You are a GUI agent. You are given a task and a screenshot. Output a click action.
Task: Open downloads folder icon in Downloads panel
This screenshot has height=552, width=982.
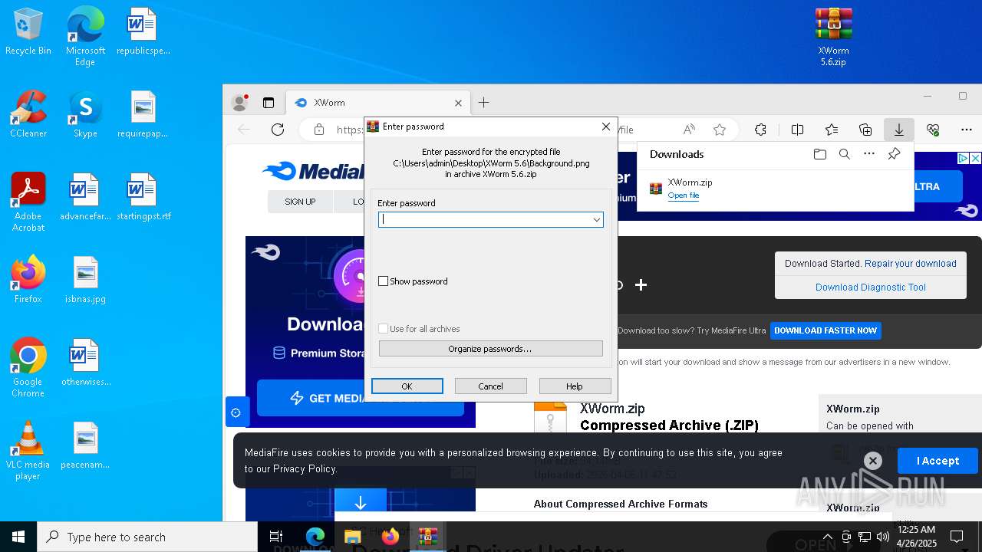coord(820,154)
